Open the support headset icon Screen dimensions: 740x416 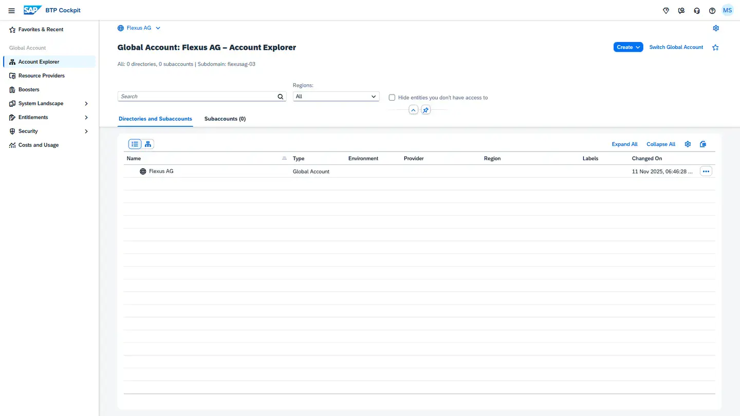(x=696, y=10)
